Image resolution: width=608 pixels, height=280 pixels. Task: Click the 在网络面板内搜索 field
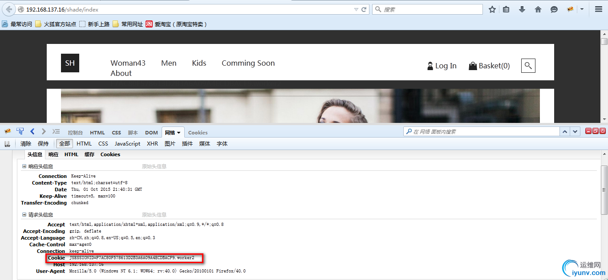pyautogui.click(x=481, y=132)
